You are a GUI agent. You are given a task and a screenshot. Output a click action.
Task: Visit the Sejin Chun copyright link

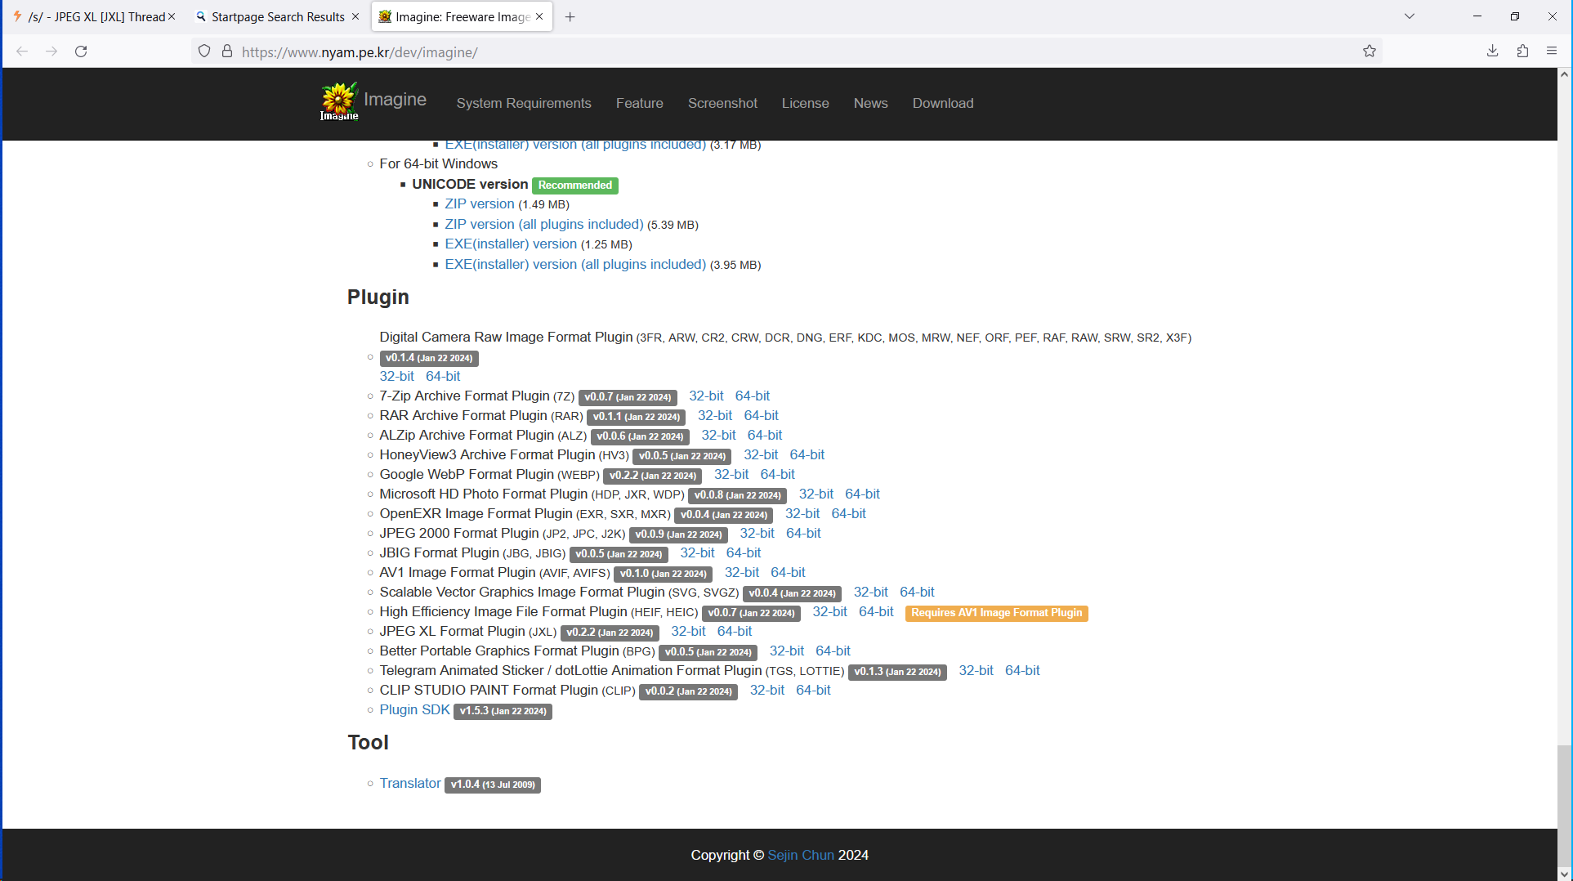(801, 855)
